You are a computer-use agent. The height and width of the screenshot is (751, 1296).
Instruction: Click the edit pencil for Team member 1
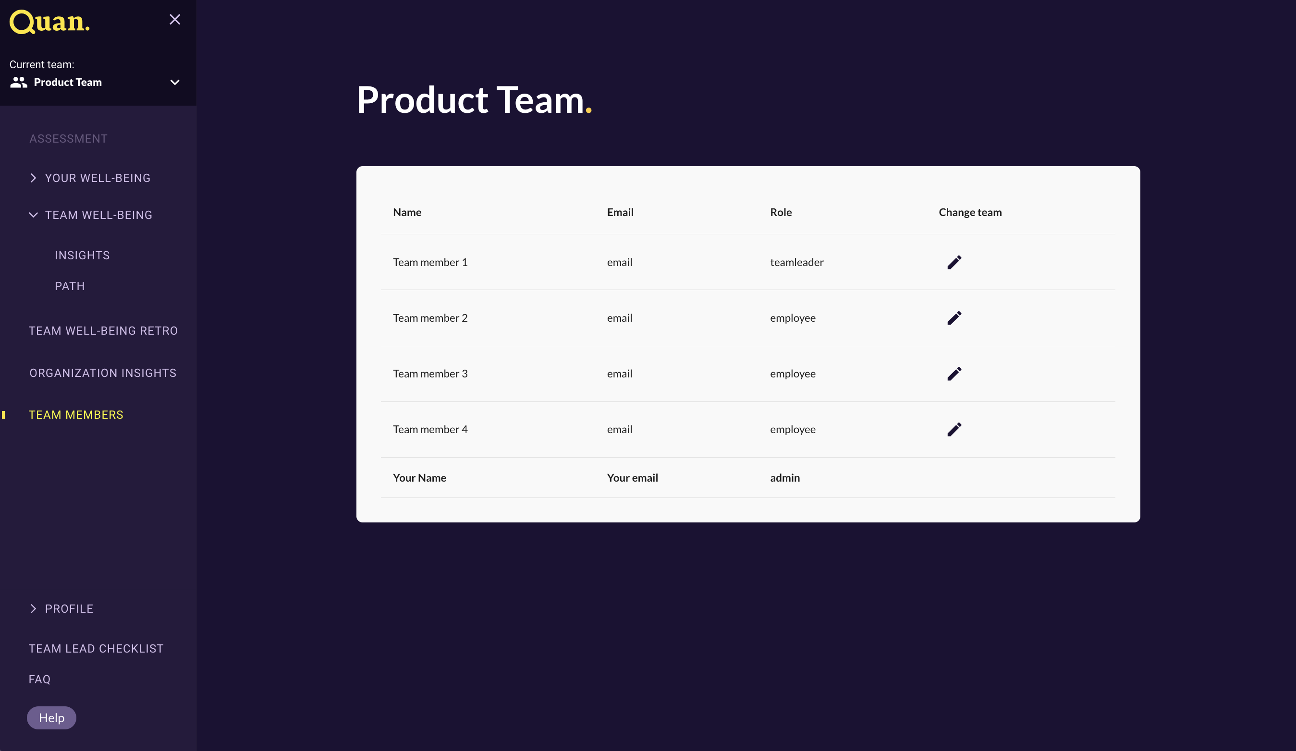coord(954,262)
